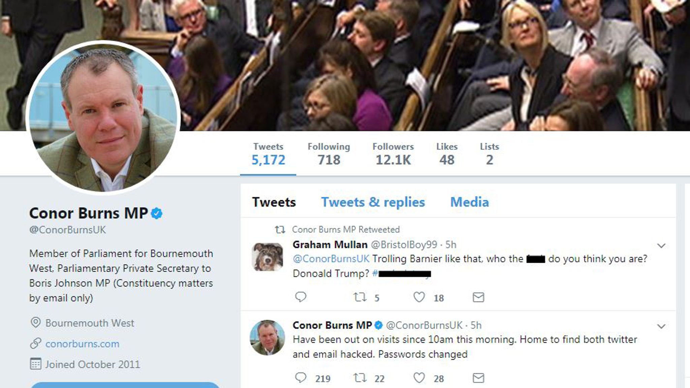This screenshot has height=388, width=690.
Task: Switch to the Tweets & replies tab
Action: click(x=373, y=202)
